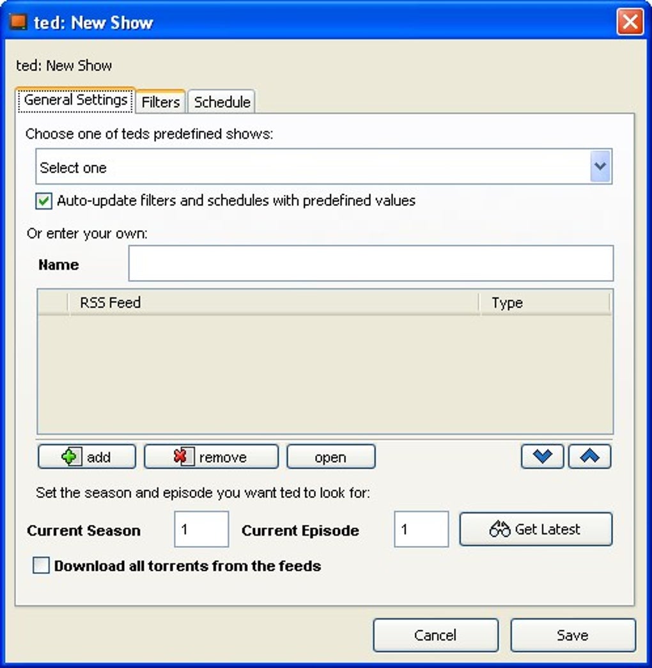The width and height of the screenshot is (652, 668).
Task: Click the Type column header
Action: coord(545,303)
